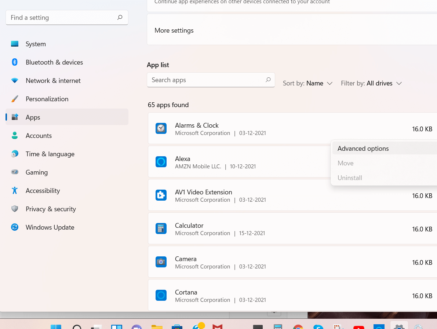Click the Camera app icon in list

(161, 262)
